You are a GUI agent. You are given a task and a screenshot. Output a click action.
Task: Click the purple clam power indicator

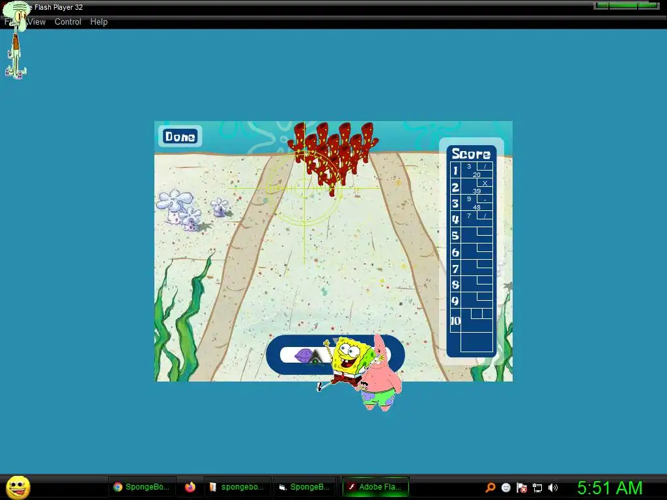pos(304,355)
